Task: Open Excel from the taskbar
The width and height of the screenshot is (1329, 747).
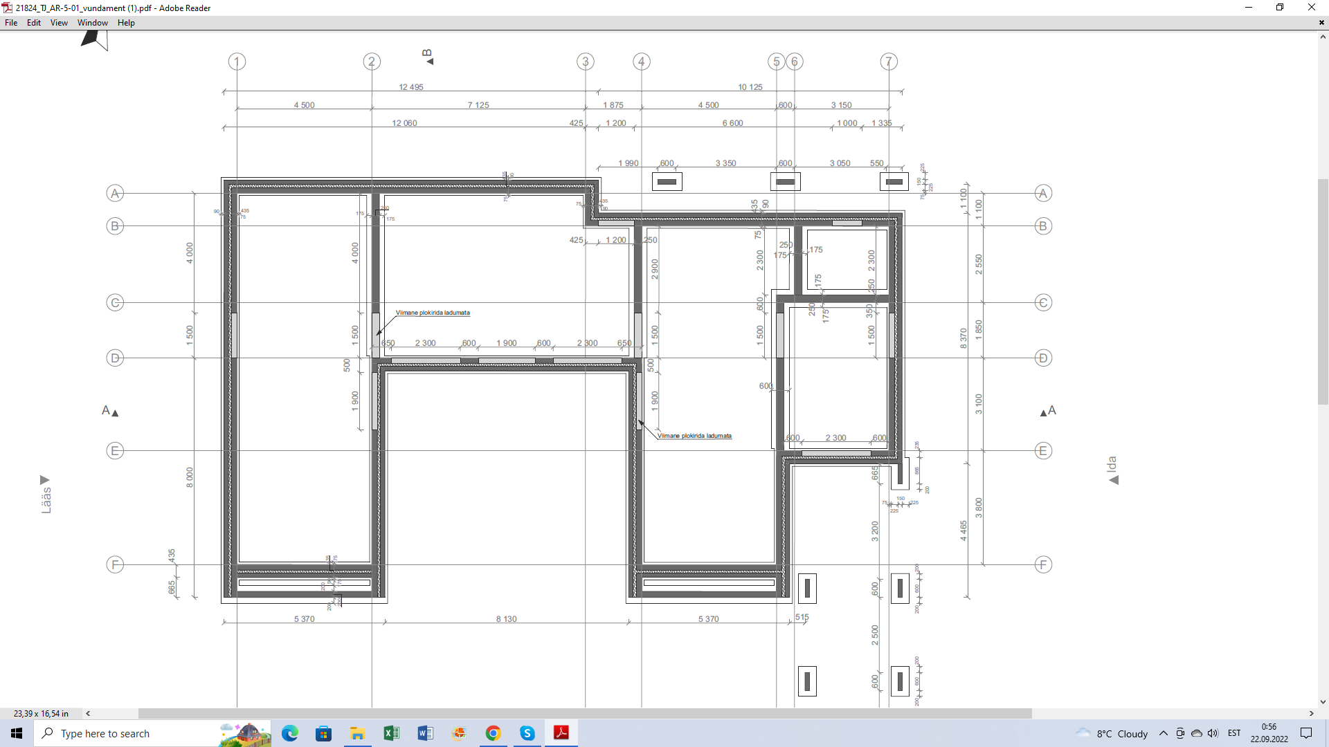Action: pos(391,733)
